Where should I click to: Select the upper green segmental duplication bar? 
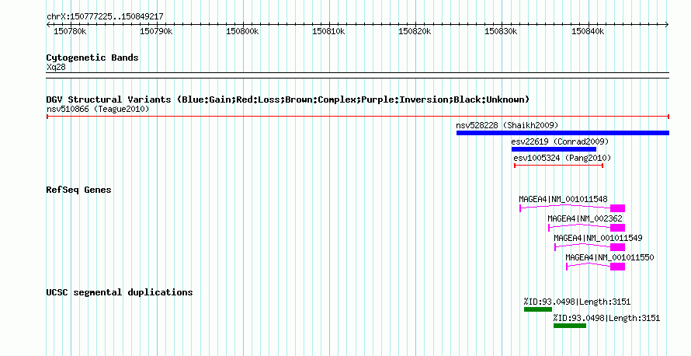538,309
